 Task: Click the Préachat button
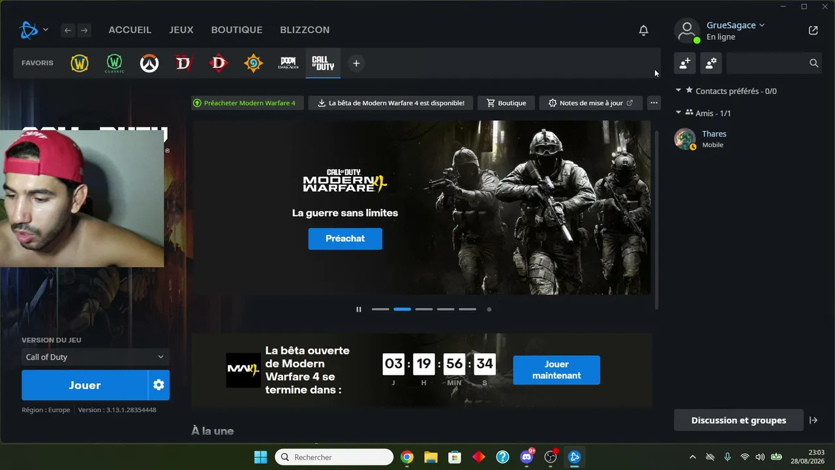coord(345,238)
